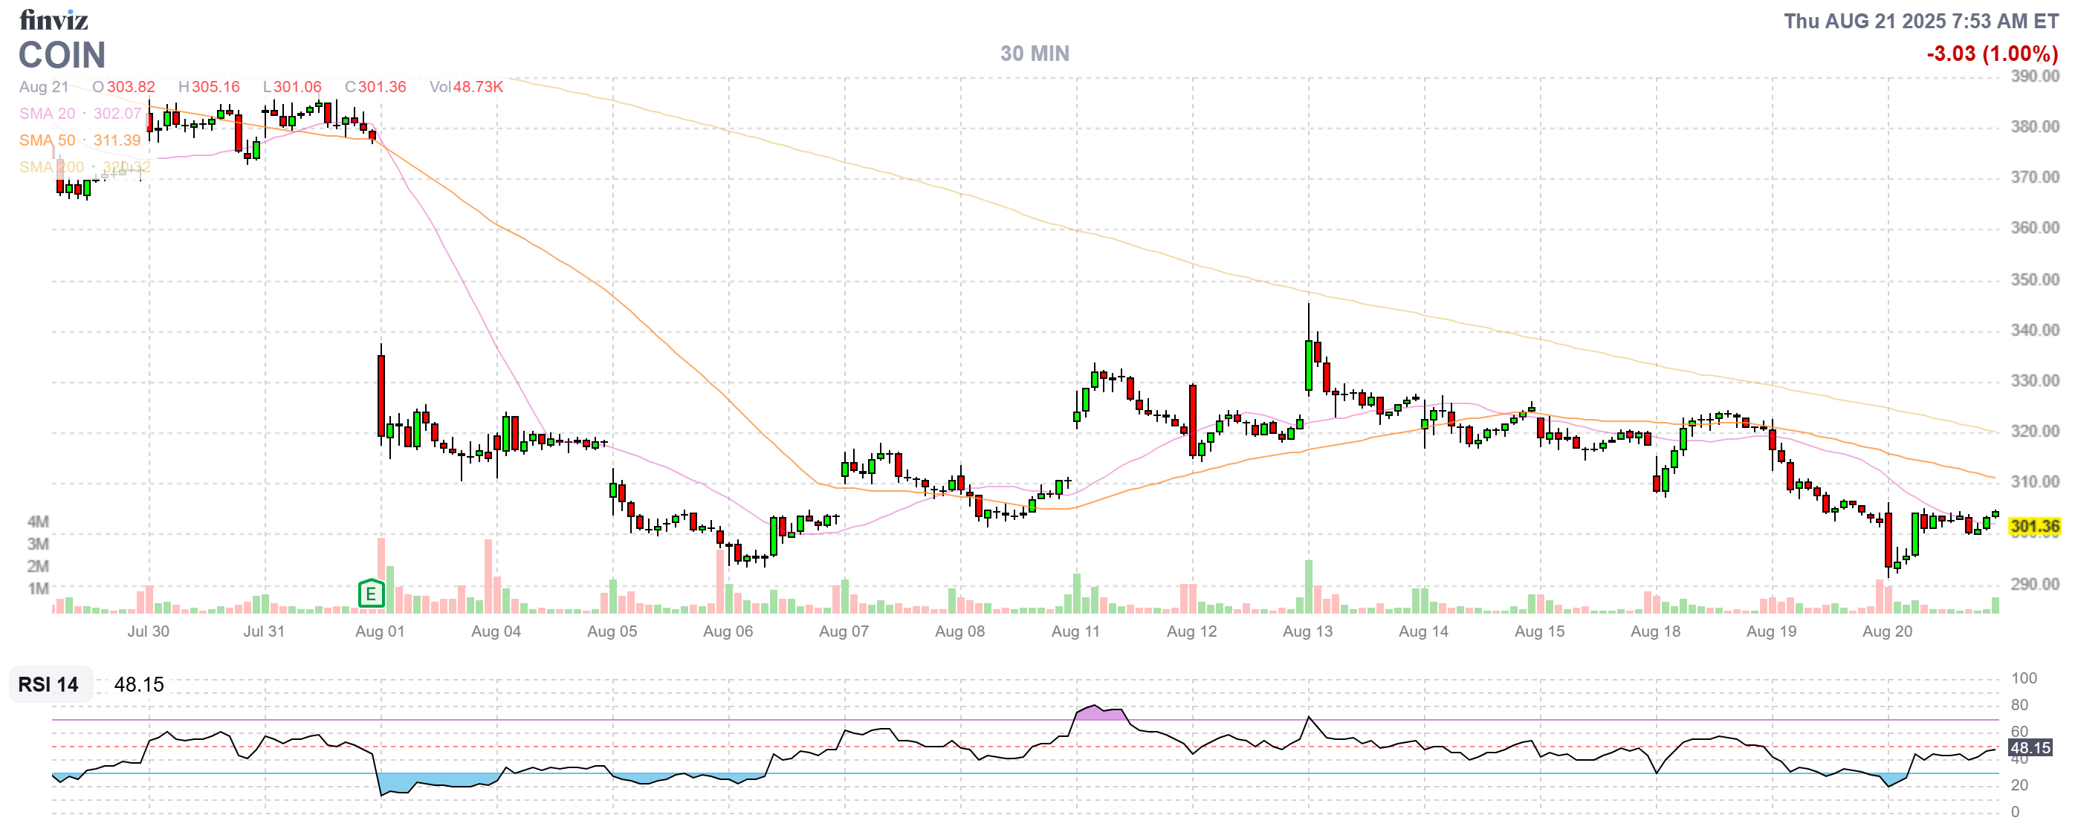Click the green earnings E marker
The width and height of the screenshot is (2078, 835).
[370, 595]
